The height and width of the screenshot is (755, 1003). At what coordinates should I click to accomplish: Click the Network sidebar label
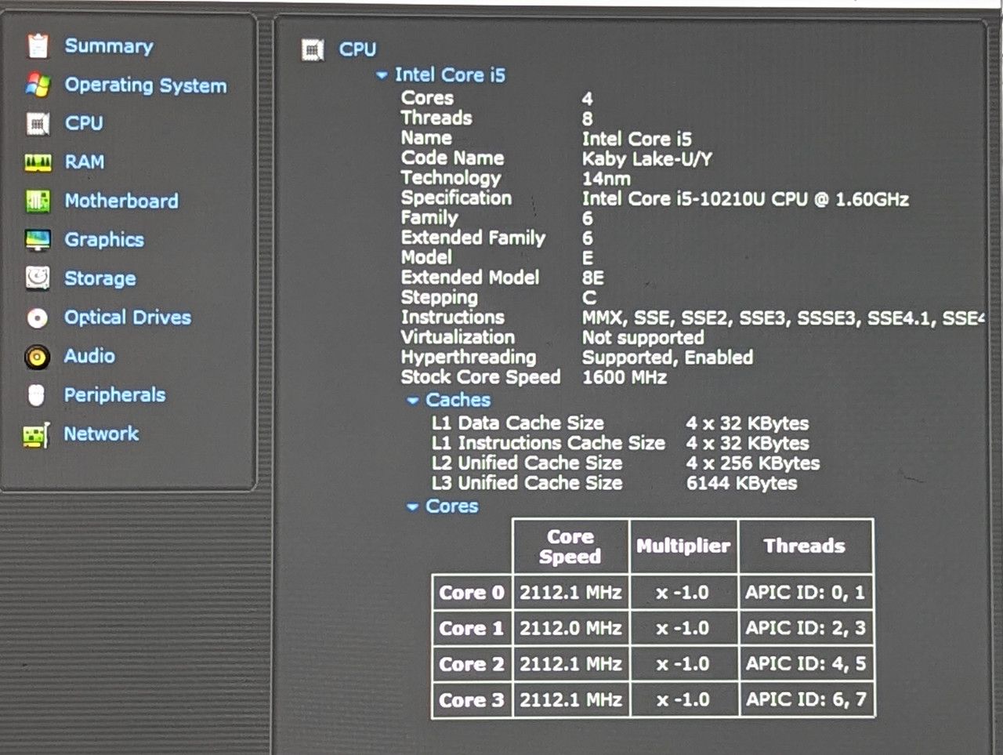coord(101,434)
